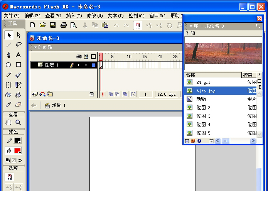Select the Fill Transform tool

click(19, 85)
